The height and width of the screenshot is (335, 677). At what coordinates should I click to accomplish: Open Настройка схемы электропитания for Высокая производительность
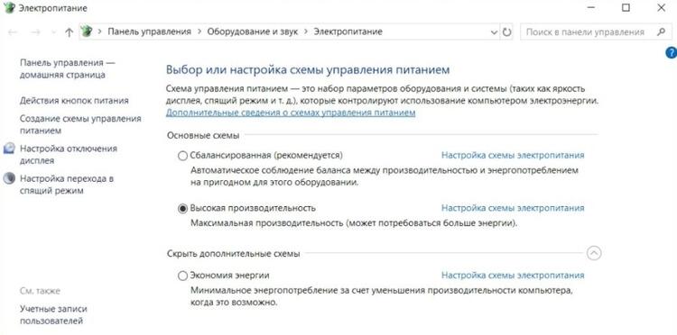point(513,208)
